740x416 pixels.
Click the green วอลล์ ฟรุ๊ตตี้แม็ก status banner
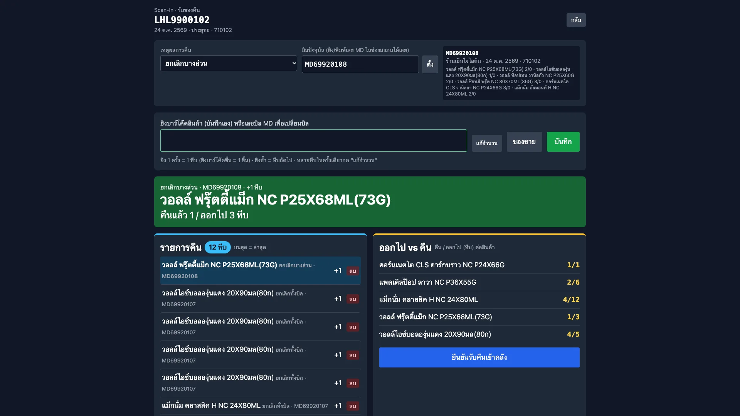tap(370, 202)
